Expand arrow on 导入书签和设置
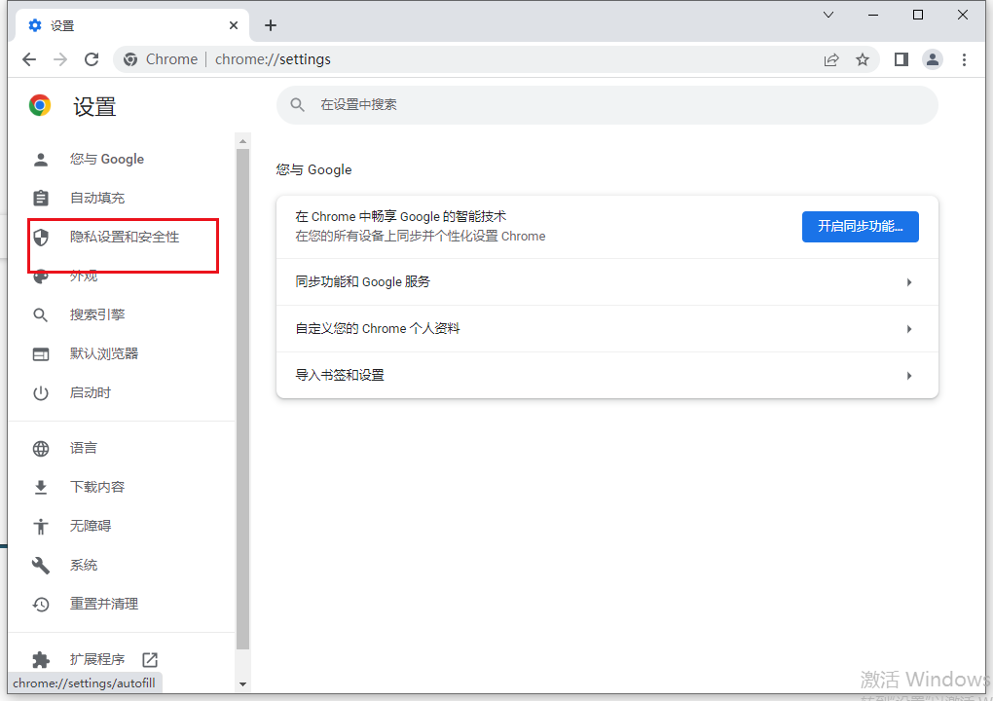 pos(908,376)
